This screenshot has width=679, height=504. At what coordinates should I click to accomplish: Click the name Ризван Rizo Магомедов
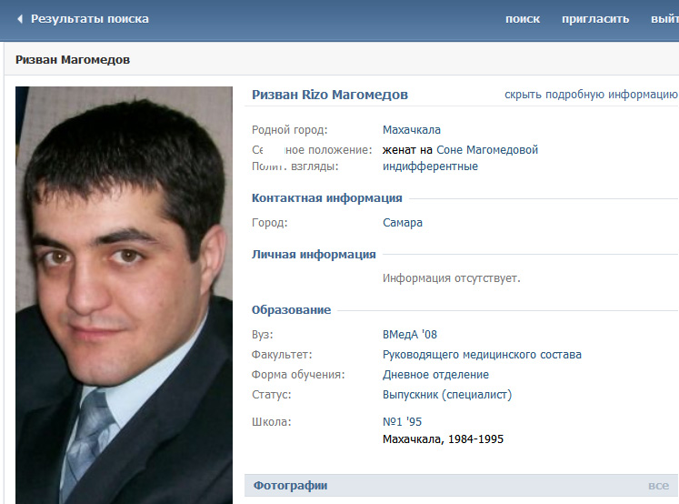coord(330,95)
